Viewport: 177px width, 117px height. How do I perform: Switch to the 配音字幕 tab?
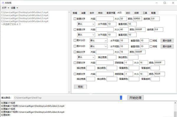[x=111, y=13]
